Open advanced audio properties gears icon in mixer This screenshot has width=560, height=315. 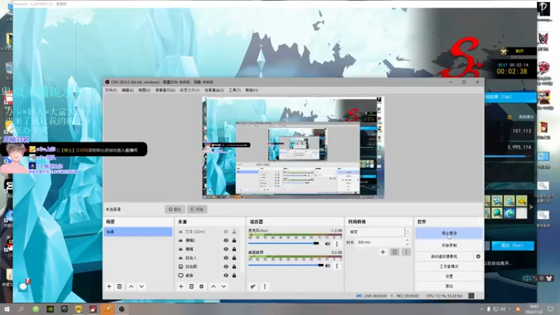(253, 286)
